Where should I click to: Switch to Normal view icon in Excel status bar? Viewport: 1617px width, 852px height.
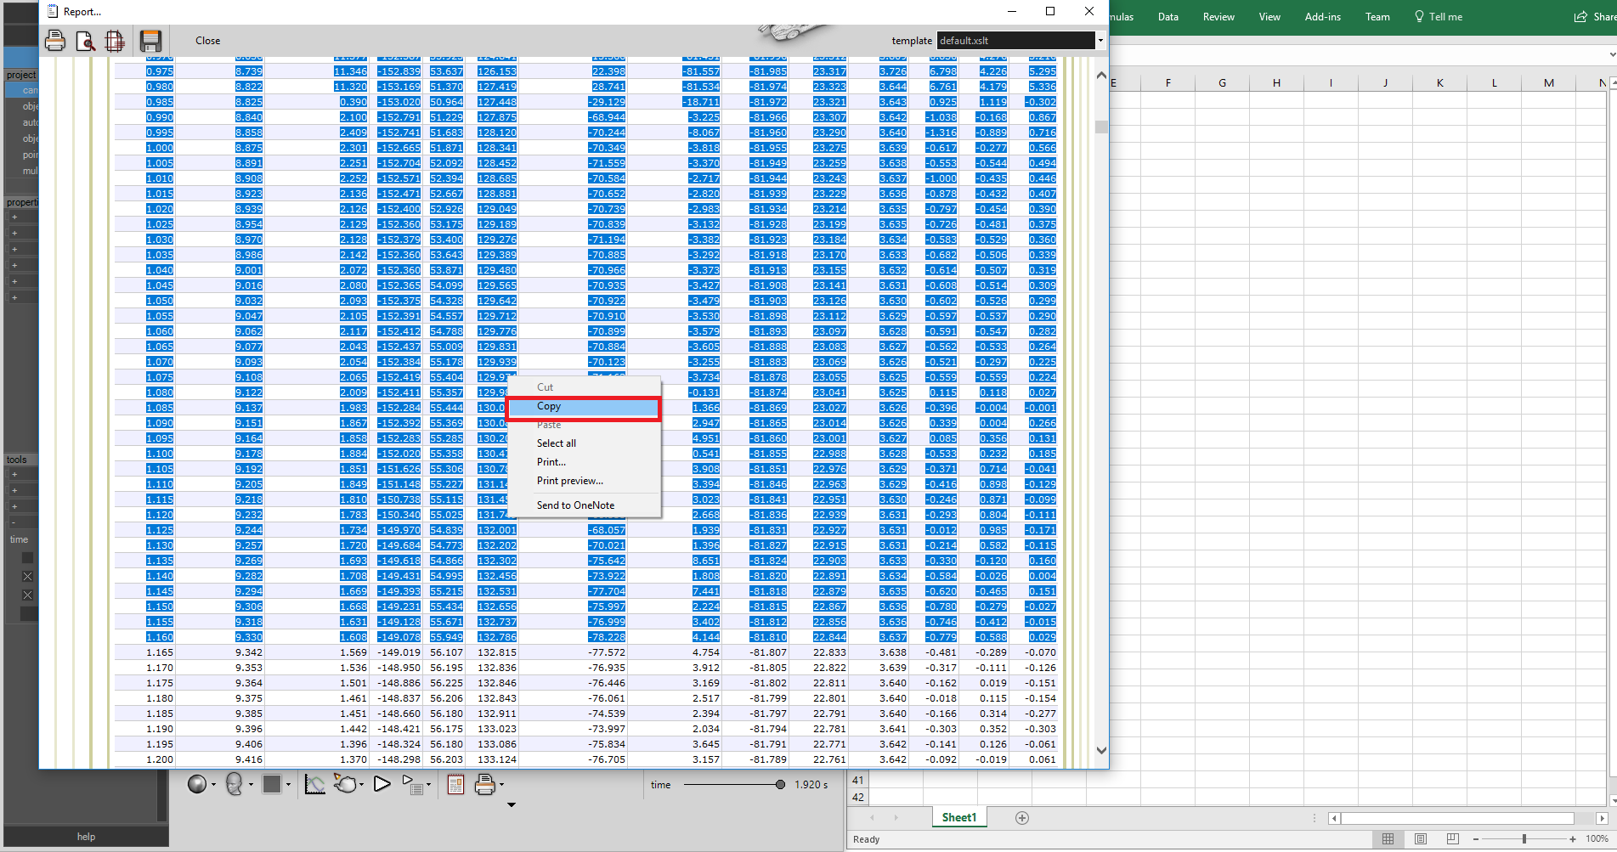click(x=1388, y=839)
